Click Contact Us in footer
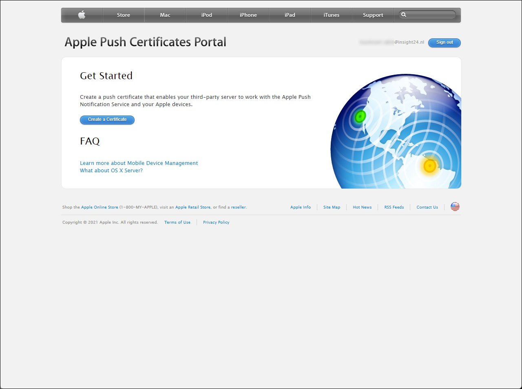This screenshot has width=522, height=389. (x=427, y=207)
